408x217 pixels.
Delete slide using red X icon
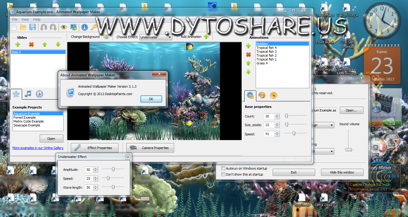click(x=31, y=44)
